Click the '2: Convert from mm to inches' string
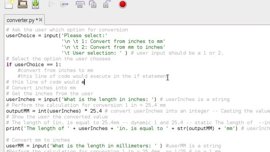 point(113,47)
